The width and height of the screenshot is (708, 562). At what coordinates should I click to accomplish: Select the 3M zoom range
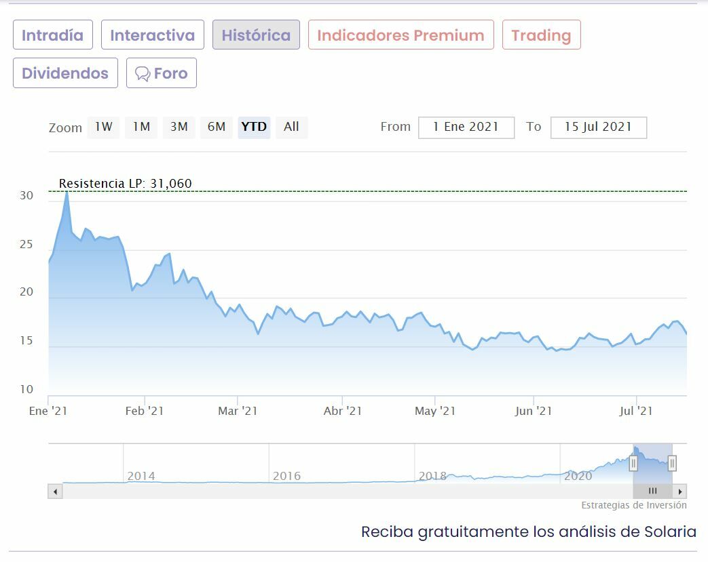[x=179, y=127]
